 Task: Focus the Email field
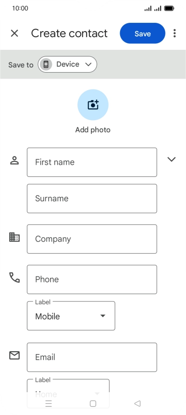coord(92,357)
